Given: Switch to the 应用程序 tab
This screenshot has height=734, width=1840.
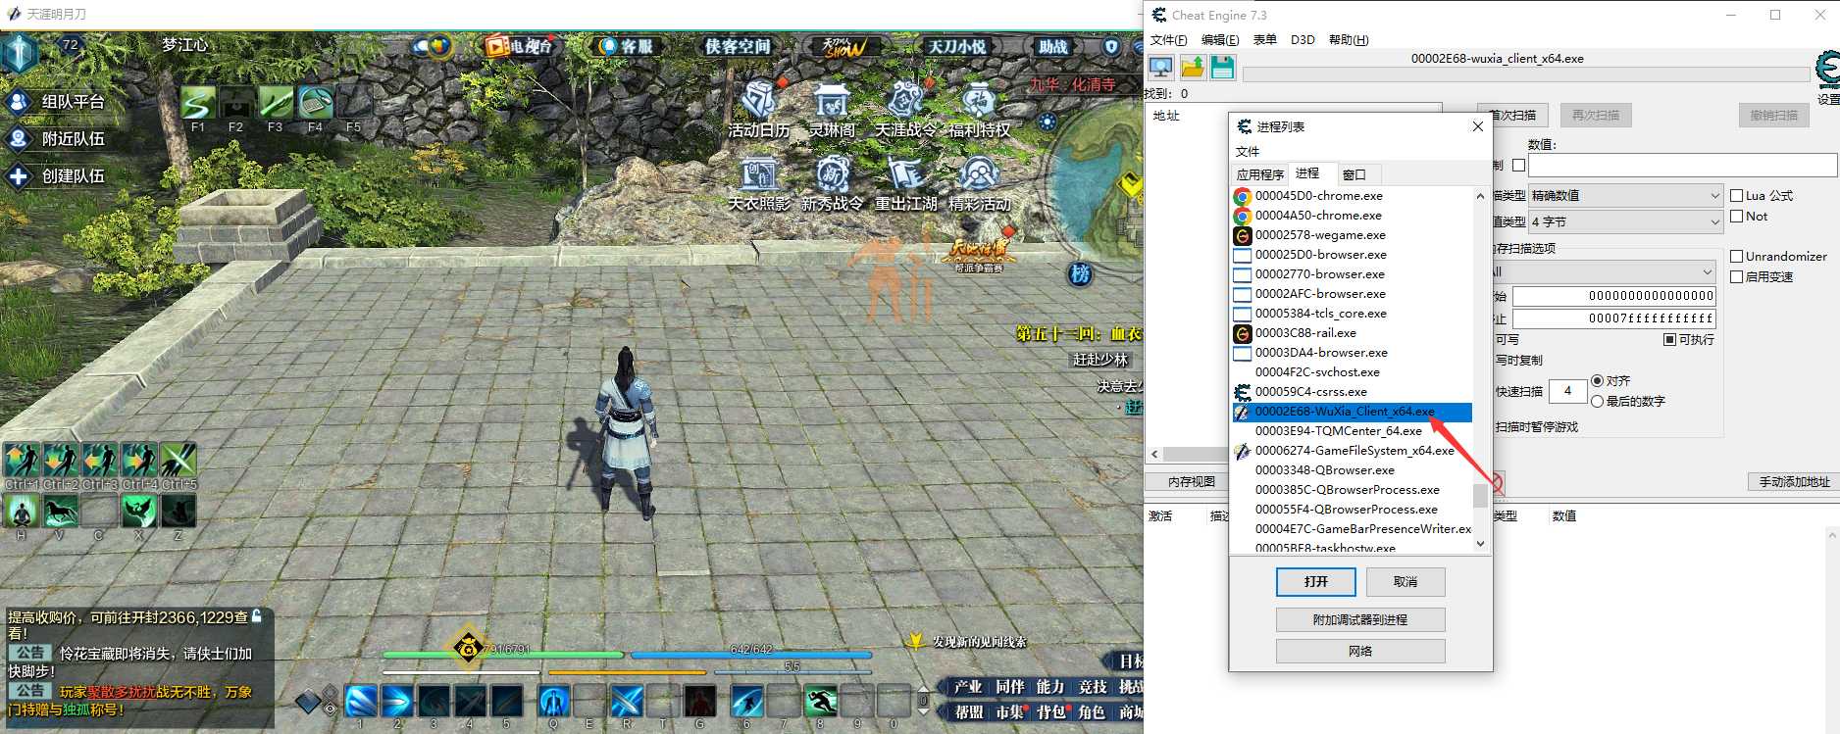Looking at the screenshot, I should tap(1260, 174).
